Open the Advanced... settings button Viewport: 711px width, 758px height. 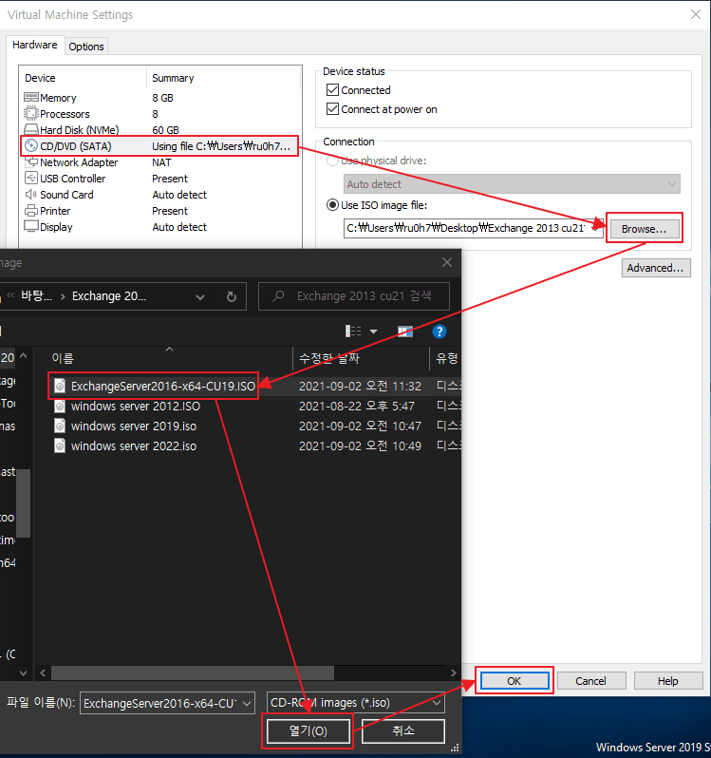(656, 268)
